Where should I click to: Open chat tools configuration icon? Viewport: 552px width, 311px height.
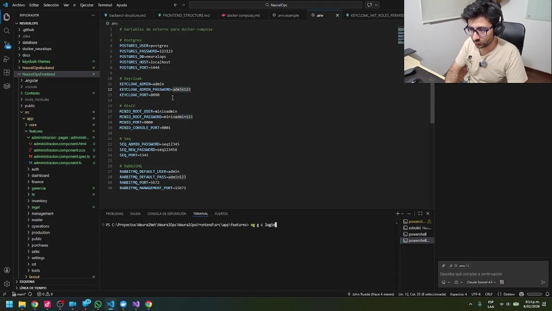pyautogui.click(x=502, y=282)
